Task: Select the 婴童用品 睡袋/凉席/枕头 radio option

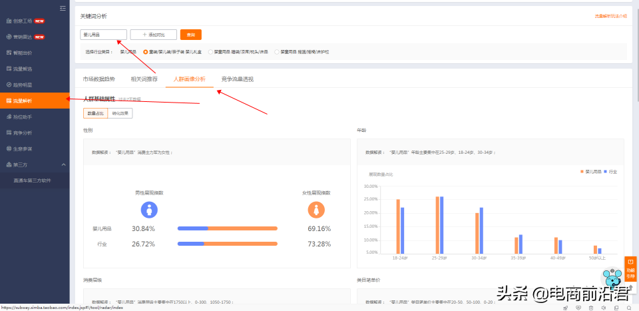Action: tap(211, 51)
